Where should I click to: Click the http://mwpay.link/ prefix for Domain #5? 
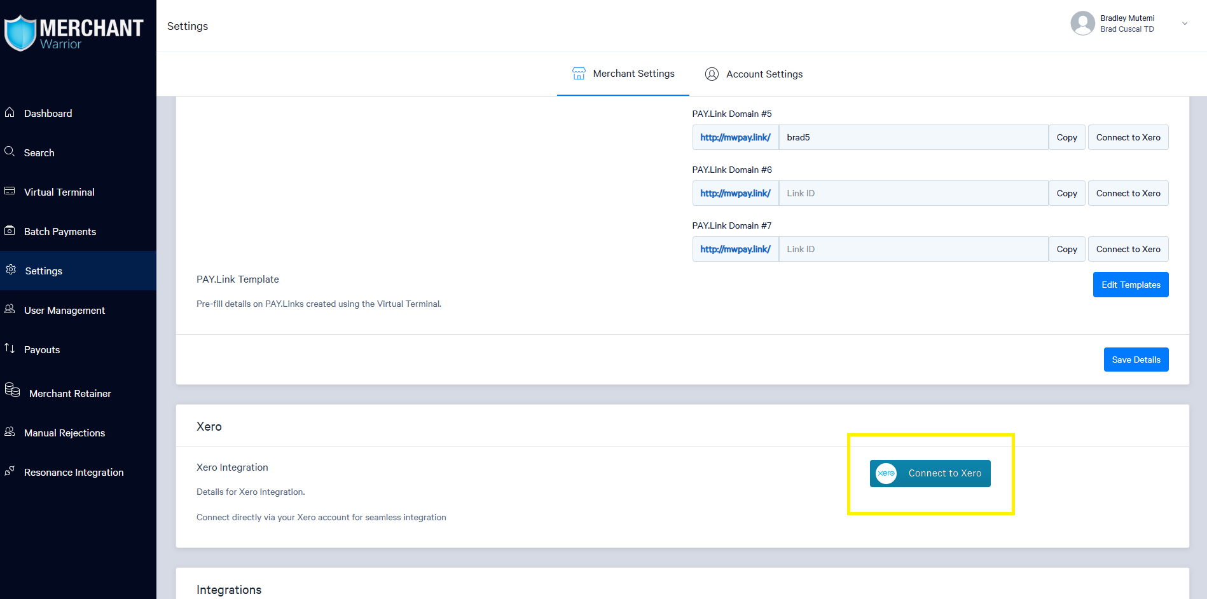[735, 137]
